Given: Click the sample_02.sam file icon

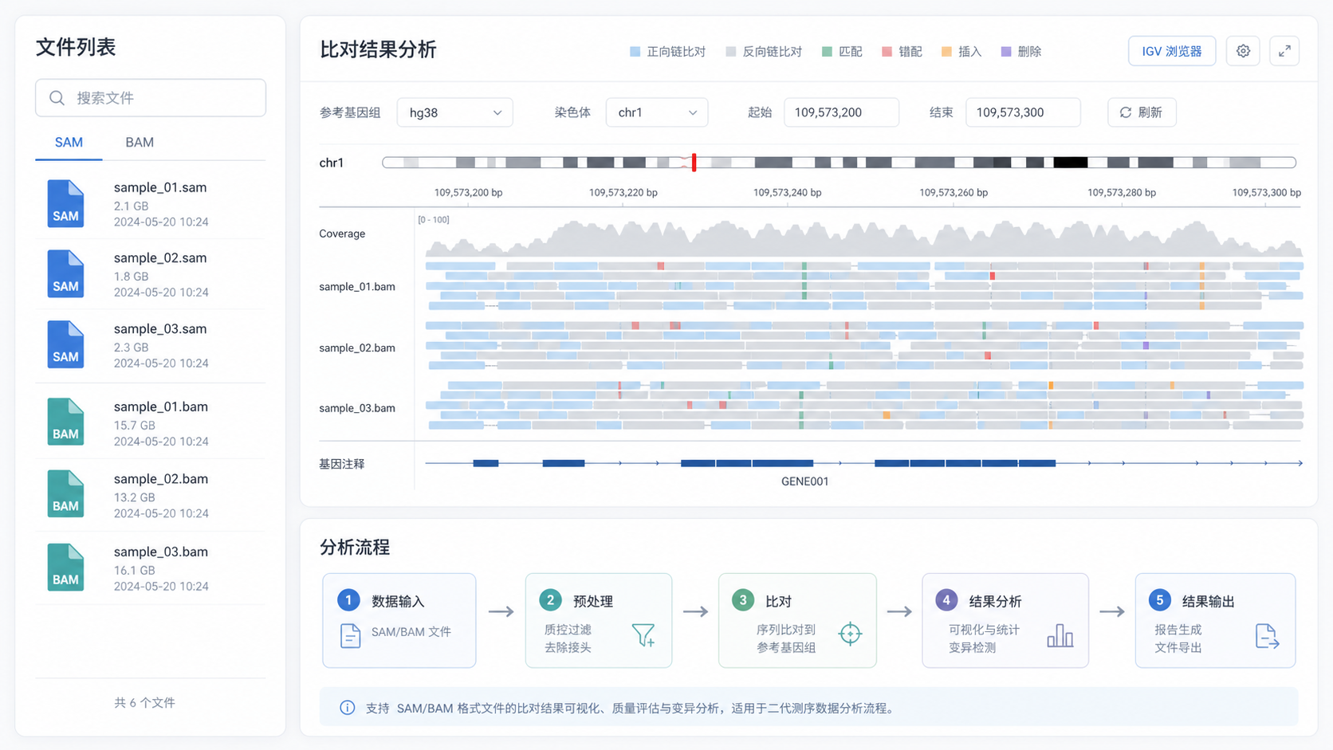Looking at the screenshot, I should tap(65, 274).
